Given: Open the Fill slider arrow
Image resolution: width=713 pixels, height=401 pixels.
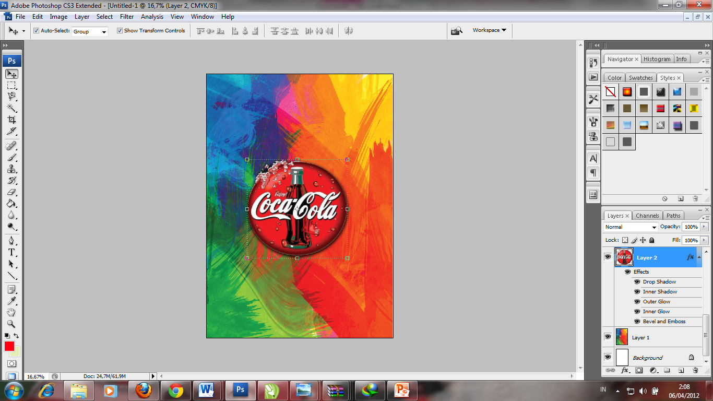Looking at the screenshot, I should coord(705,240).
